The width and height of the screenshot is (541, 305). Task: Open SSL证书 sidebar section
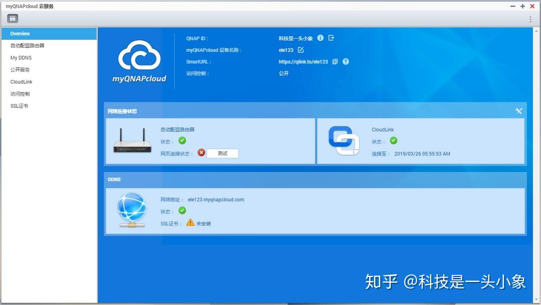pyautogui.click(x=49, y=106)
